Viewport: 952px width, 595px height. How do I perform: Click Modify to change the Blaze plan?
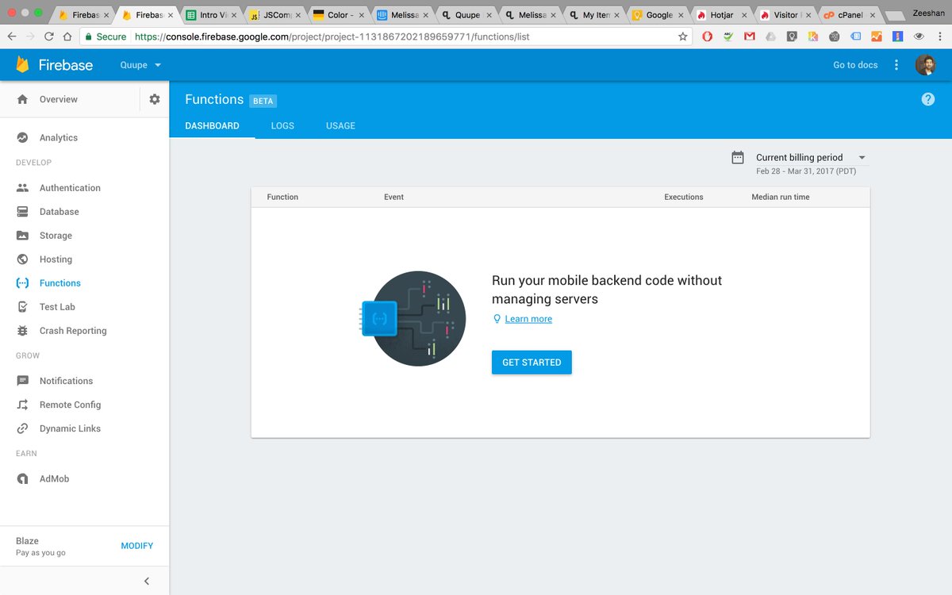click(137, 546)
